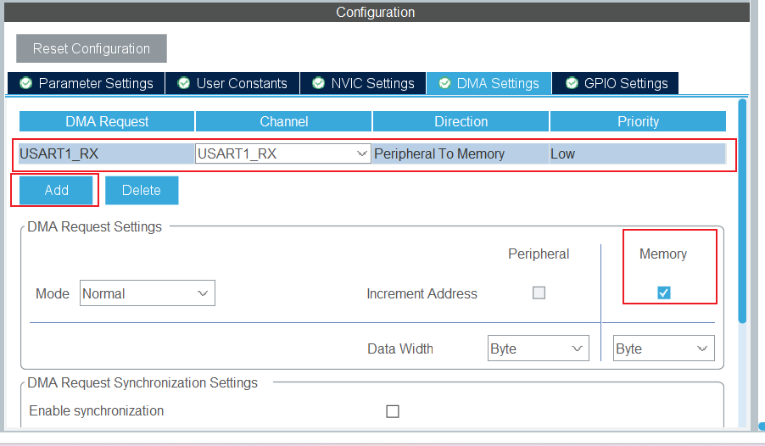Uncheck the Memory increment address checkbox
This screenshot has height=446, width=765.
coord(664,293)
